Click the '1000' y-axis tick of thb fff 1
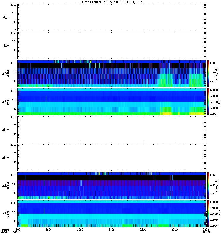Screen dimensions: 223x238 (x=13, y=5)
